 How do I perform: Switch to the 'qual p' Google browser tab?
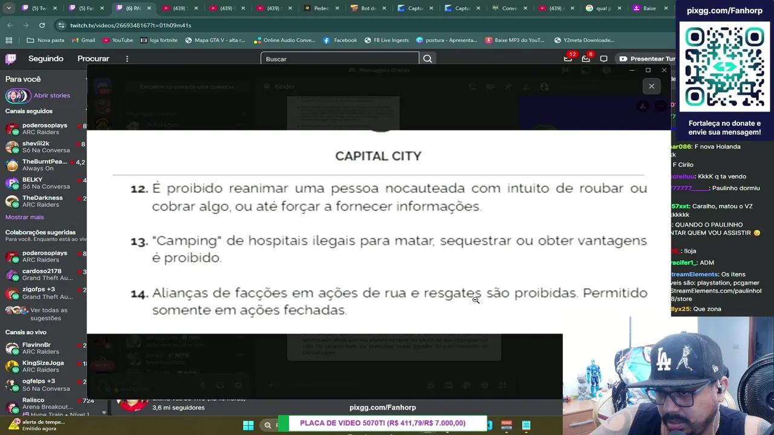point(605,8)
